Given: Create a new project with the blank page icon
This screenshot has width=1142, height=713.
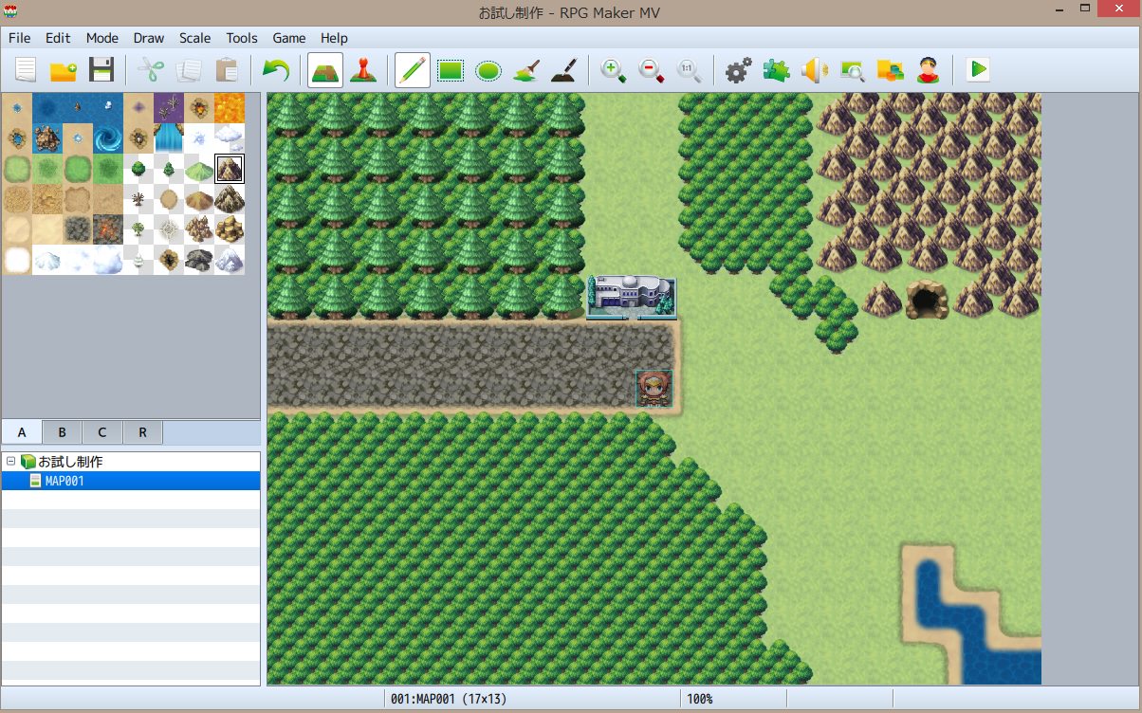Looking at the screenshot, I should click(x=26, y=70).
